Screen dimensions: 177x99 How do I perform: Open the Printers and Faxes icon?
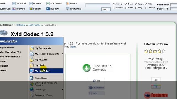pyautogui.click(x=32, y=95)
